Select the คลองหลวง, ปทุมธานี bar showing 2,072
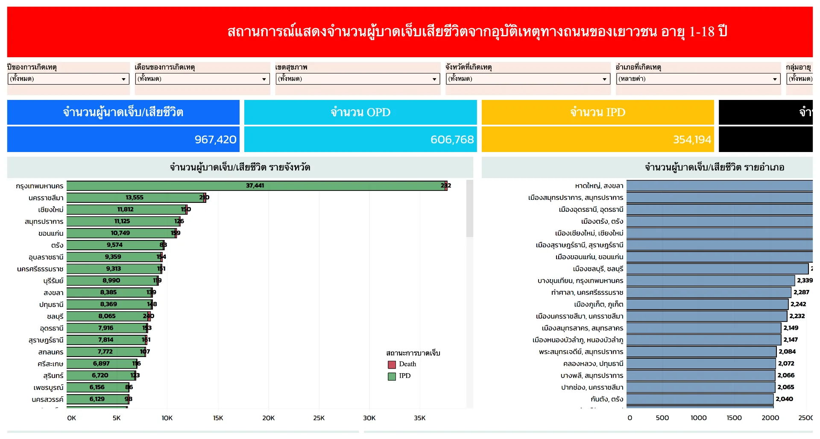Screen dimensions: 820x439 [x=701, y=364]
